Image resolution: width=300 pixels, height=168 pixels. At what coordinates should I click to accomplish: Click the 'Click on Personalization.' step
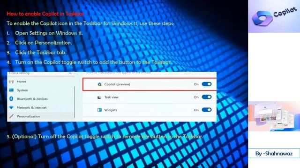coord(44,43)
